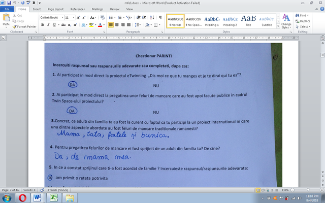Toggle Bold formatting
This screenshot has width=325, height=203.
tap(43, 25)
